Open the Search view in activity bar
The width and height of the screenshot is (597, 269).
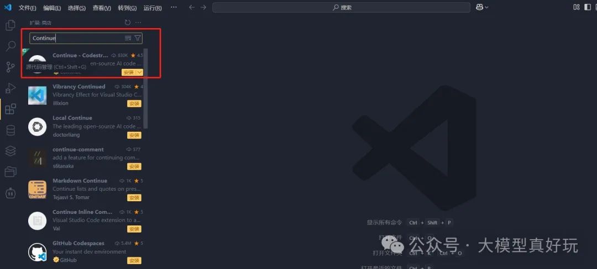click(11, 47)
